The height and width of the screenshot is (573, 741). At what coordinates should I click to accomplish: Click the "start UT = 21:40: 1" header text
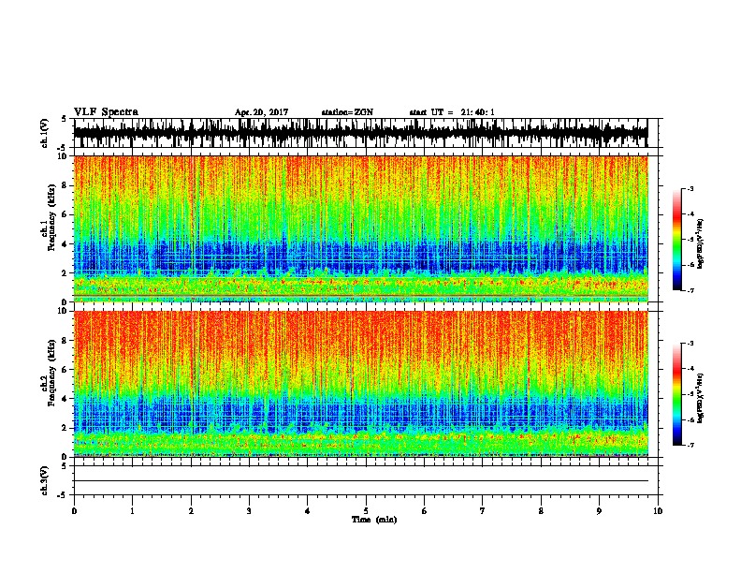pos(452,112)
